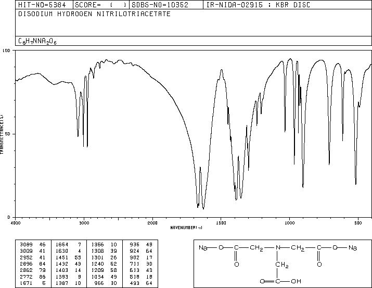Select peak value 1403 in the table
372x288 pixels.
click(62, 270)
